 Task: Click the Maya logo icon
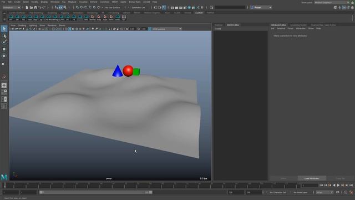[4, 177]
